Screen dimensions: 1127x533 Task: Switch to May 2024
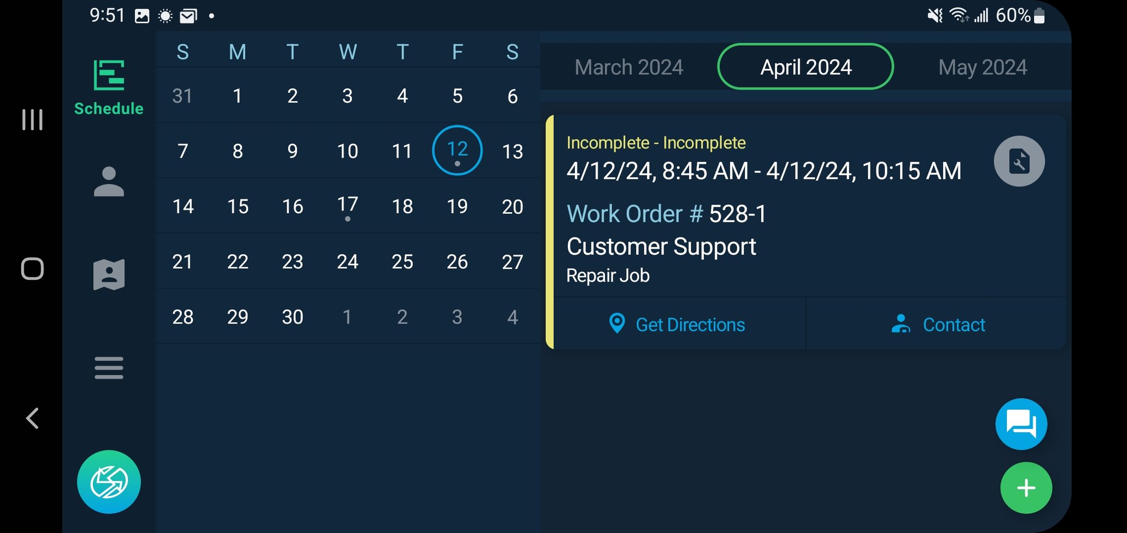(x=982, y=67)
